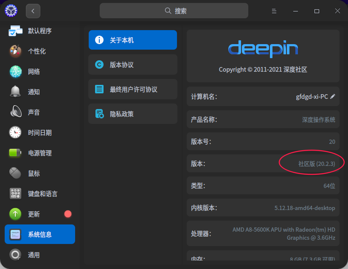
Task: Click the 产品名称 label
Action: pos(204,120)
